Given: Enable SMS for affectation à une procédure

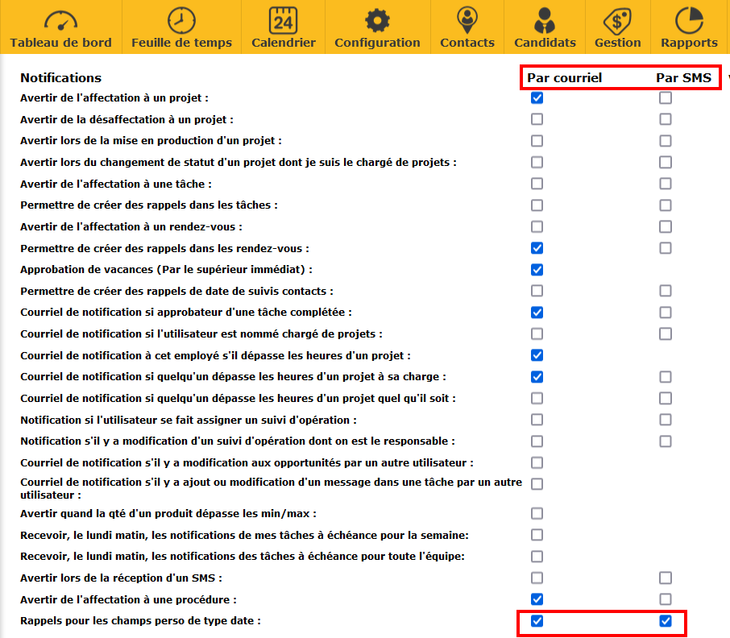Looking at the screenshot, I should point(666,599).
